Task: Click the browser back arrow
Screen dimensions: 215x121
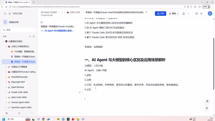Action: pyautogui.click(x=2, y=7)
